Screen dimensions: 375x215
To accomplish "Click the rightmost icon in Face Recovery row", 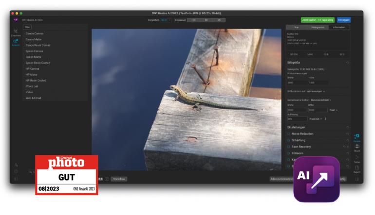I will pos(348,147).
